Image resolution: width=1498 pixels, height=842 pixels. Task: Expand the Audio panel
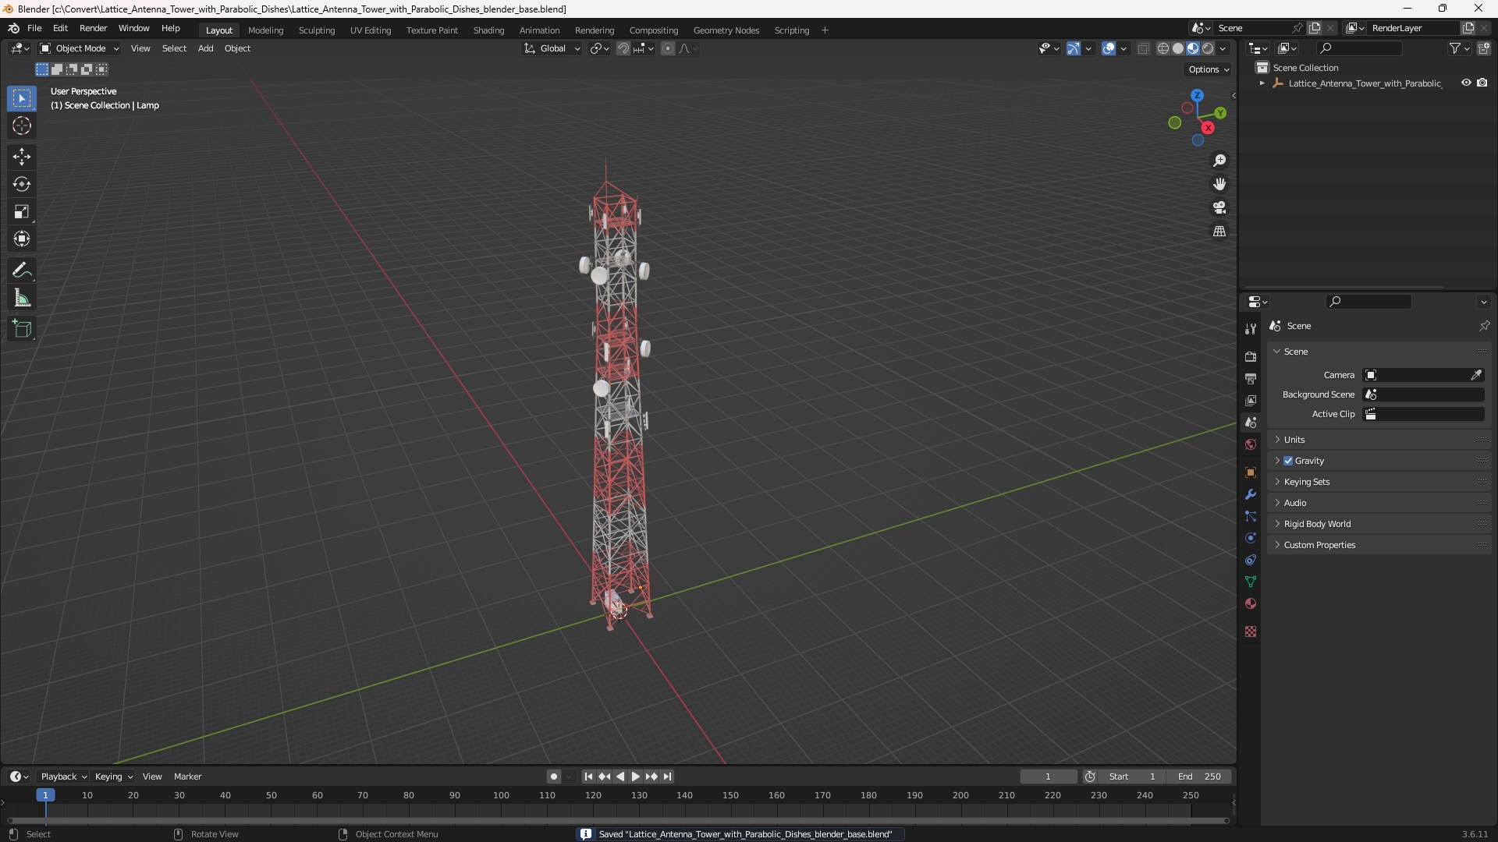pyautogui.click(x=1379, y=503)
